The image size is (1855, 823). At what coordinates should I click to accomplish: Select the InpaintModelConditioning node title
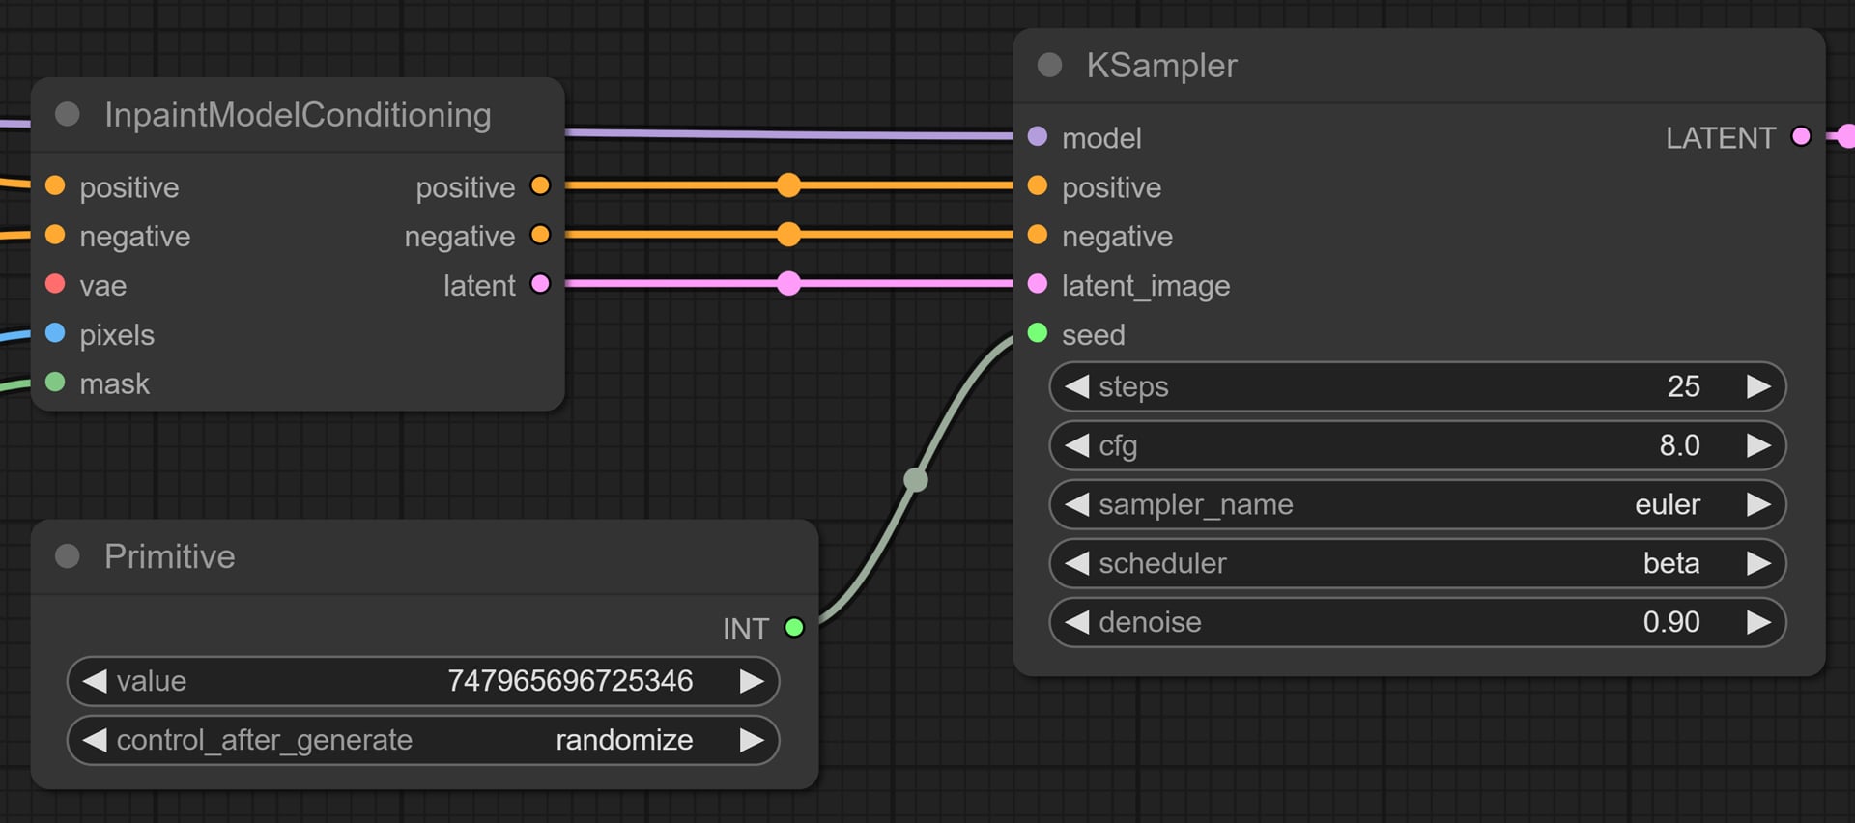point(298,115)
